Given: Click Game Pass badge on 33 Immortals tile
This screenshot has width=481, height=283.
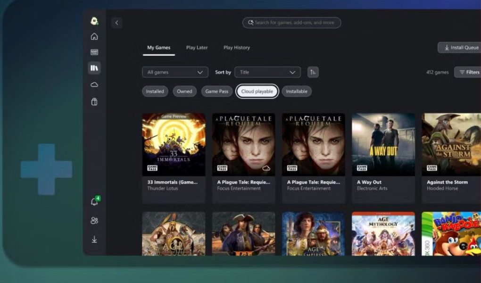Looking at the screenshot, I should coord(152,168).
